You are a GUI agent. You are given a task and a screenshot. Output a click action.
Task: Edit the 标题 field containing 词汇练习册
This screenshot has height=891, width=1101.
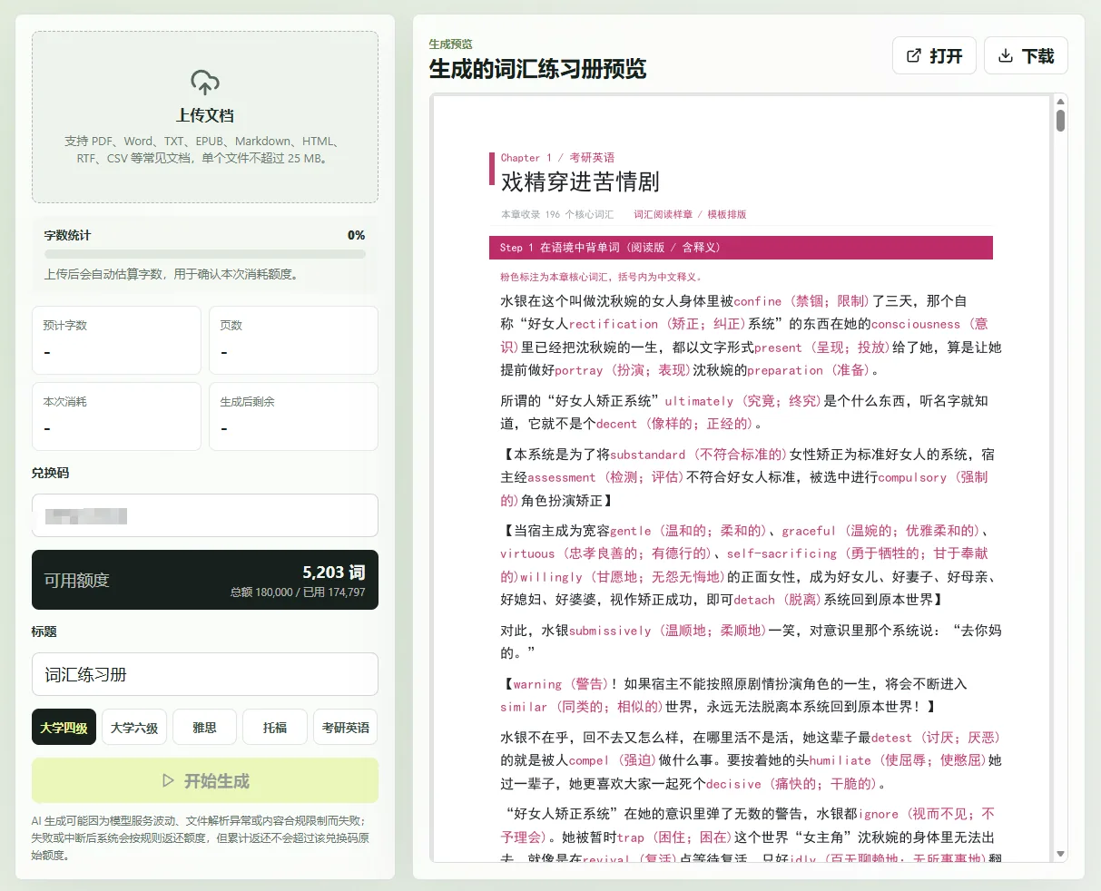pos(205,674)
